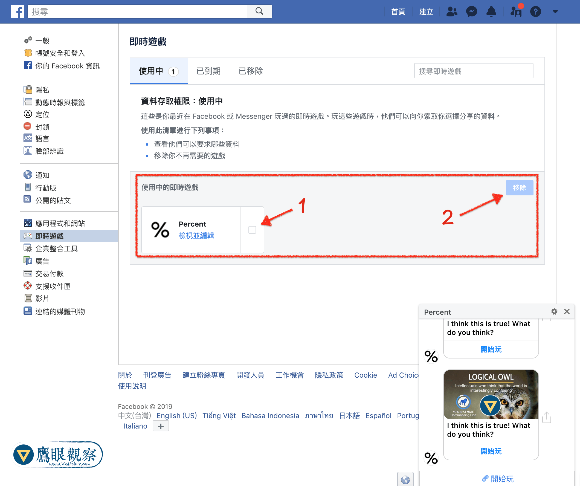Image resolution: width=580 pixels, height=486 pixels.
Task: Click the 搜尋即時遊戲 search field
Action: [474, 71]
